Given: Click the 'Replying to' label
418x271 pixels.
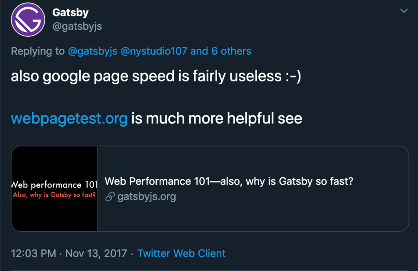Looking at the screenshot, I should [x=38, y=51].
